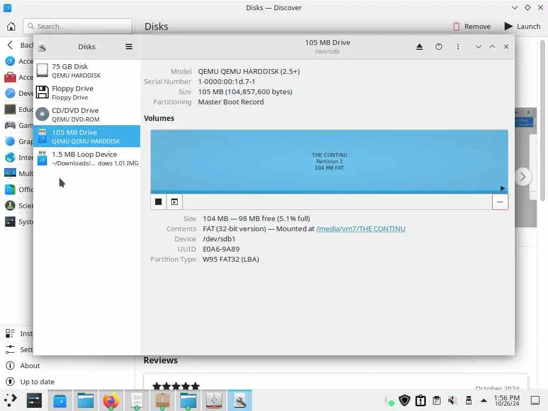Go to Discover home page
548x411 pixels.
click(x=11, y=27)
